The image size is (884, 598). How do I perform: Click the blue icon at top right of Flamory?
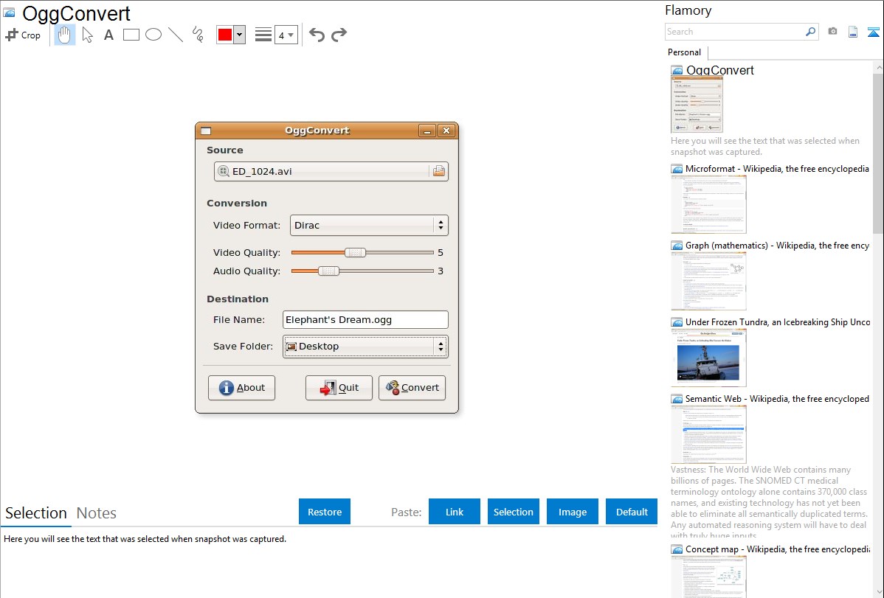873,32
